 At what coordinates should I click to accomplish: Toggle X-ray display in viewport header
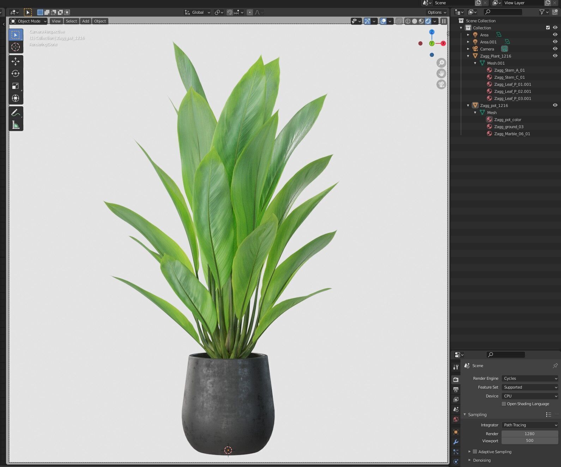(x=399, y=21)
